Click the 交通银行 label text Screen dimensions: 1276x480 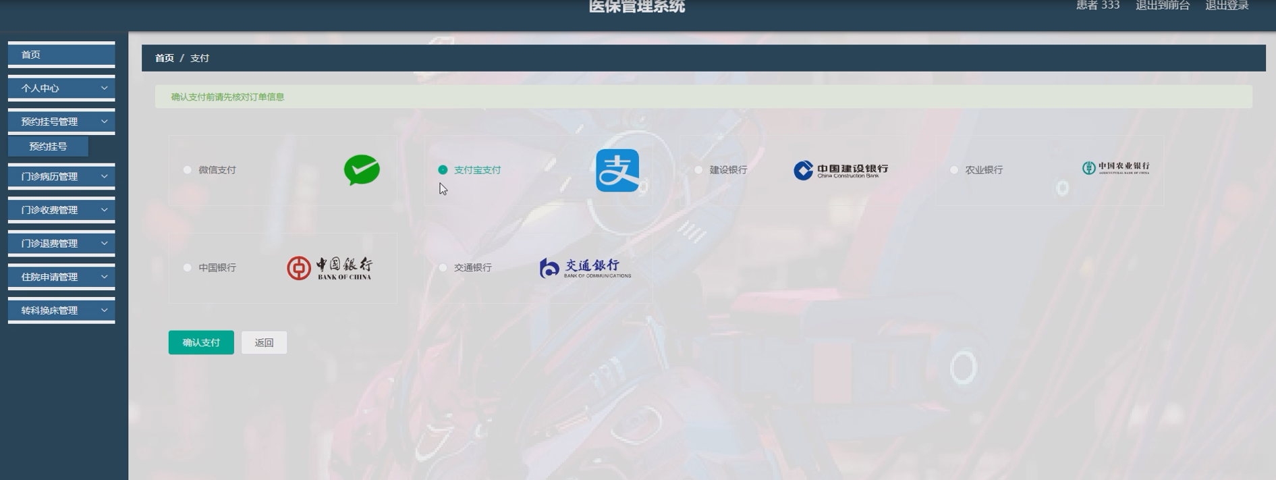tap(472, 268)
